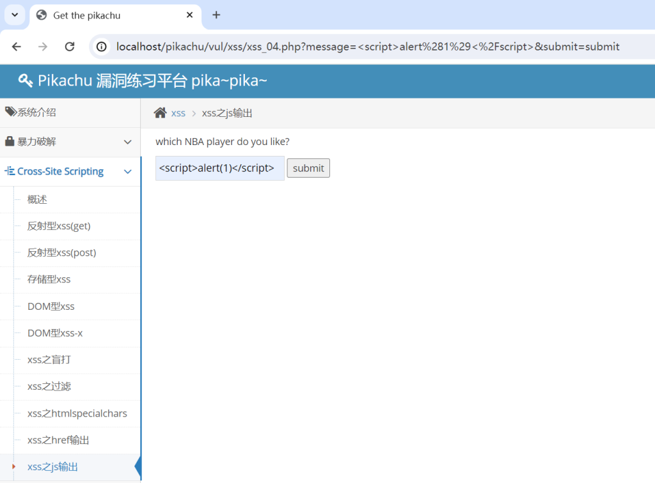This screenshot has height=483, width=655.
Task: Click the address bar URL
Action: (368, 47)
